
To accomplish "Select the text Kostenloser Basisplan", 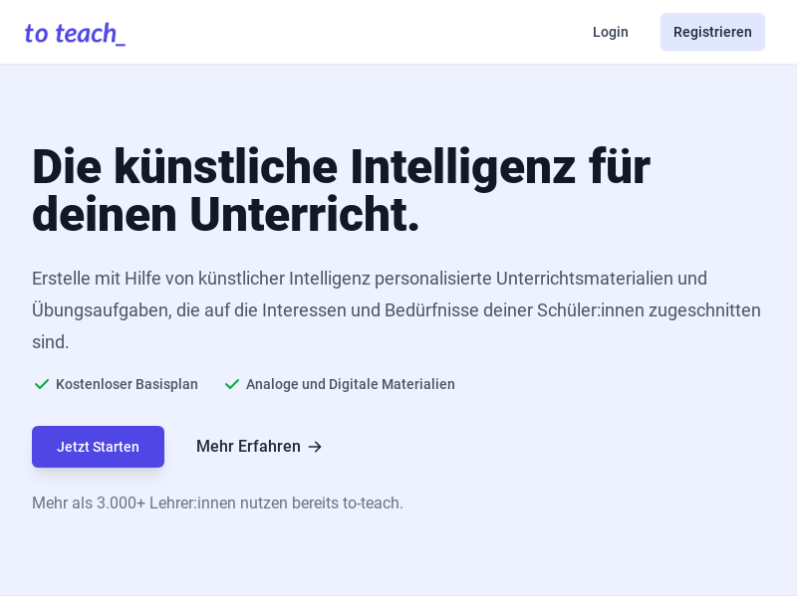I will pos(127,384).
